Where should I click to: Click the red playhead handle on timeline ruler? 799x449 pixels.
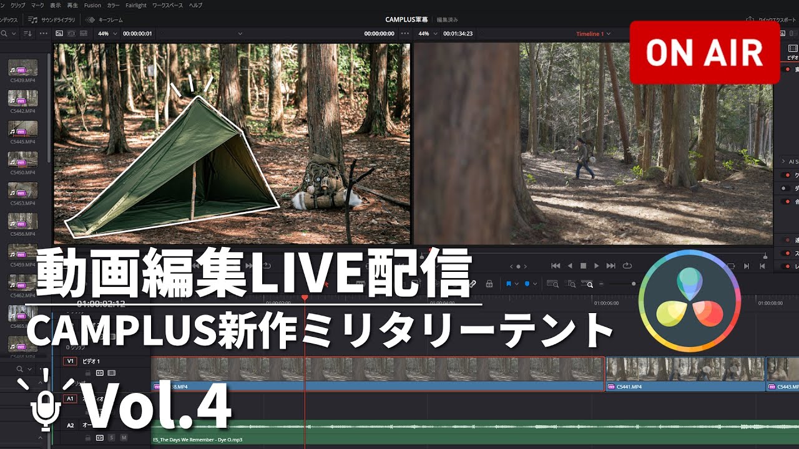(x=305, y=298)
